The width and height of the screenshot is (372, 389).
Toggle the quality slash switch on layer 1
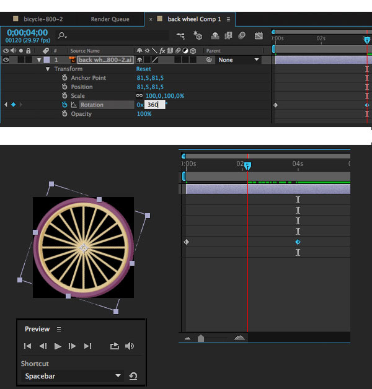click(155, 60)
